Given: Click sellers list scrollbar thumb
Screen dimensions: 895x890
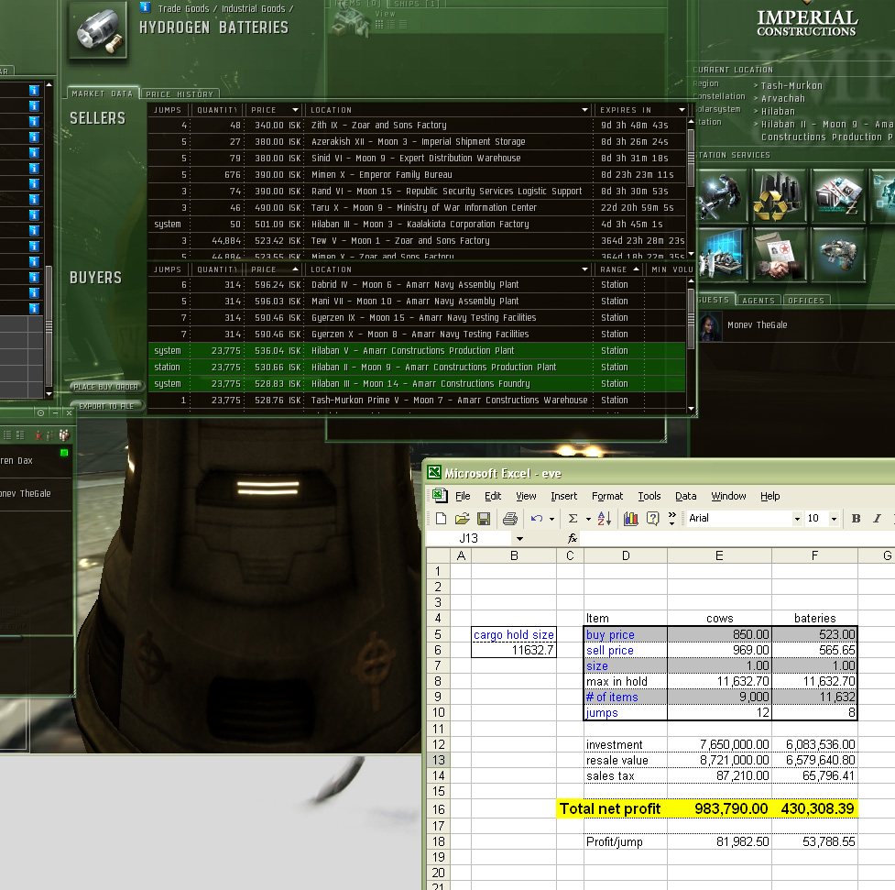Looking at the screenshot, I should 691,159.
